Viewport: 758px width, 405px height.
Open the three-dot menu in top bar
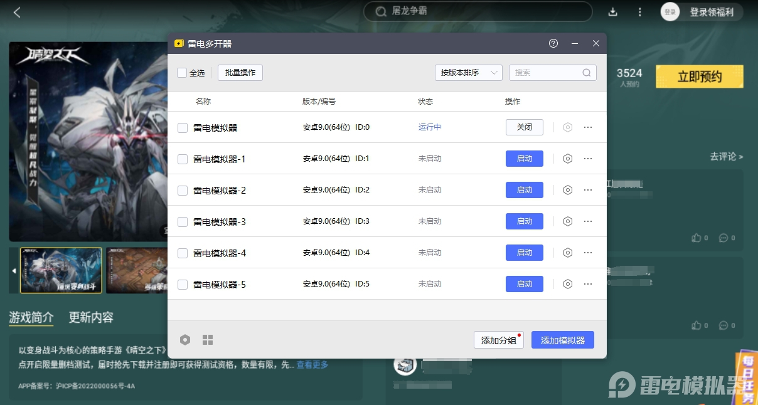coord(639,12)
